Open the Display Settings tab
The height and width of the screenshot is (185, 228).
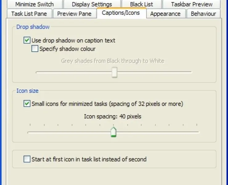(x=92, y=4)
